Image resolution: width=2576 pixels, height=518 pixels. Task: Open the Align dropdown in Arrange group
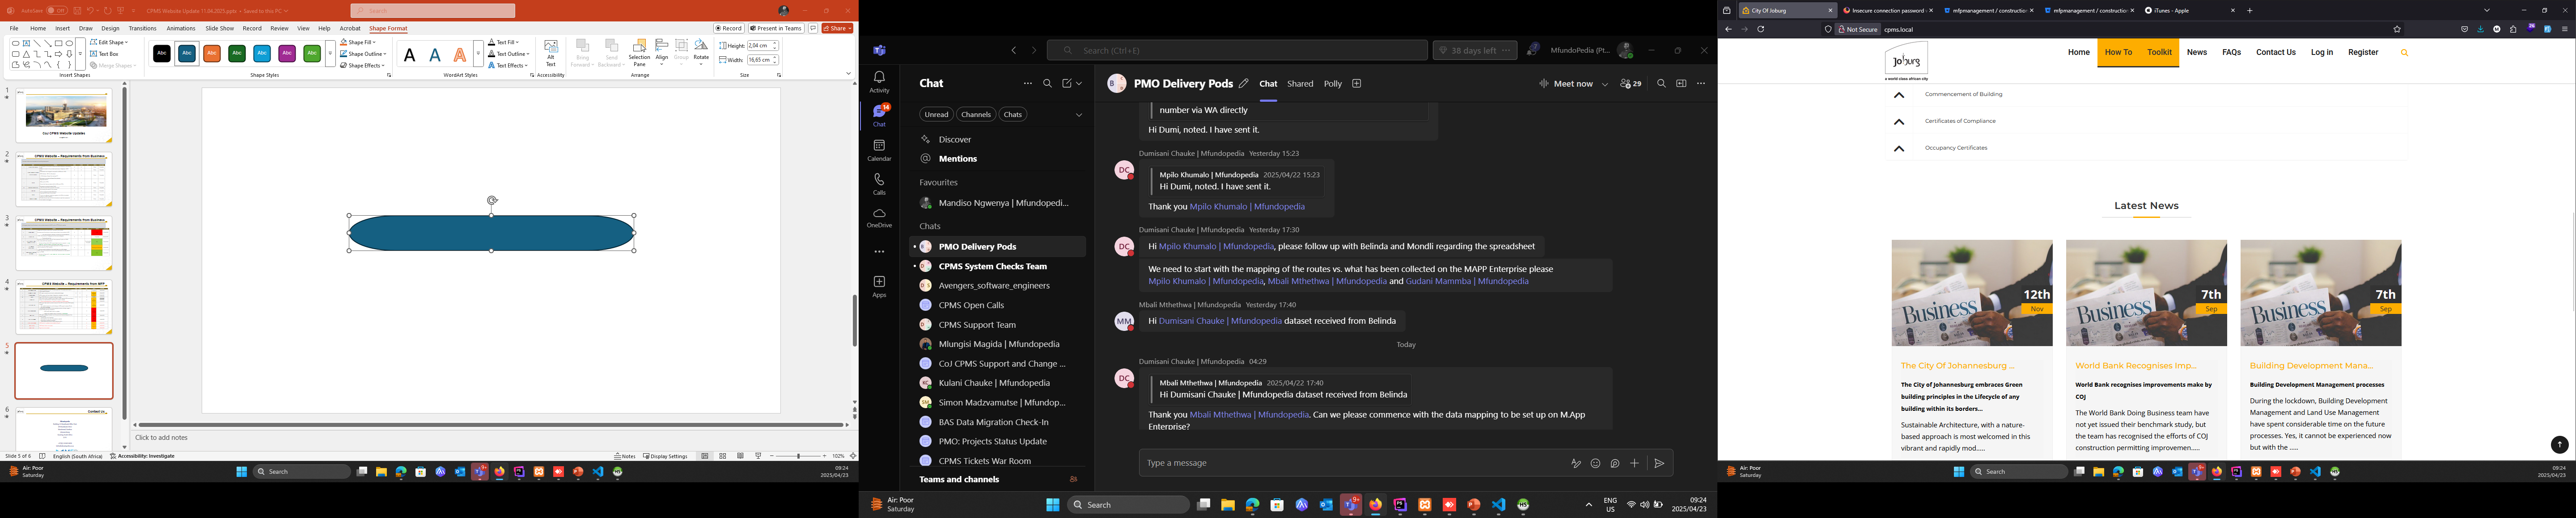pos(662,53)
